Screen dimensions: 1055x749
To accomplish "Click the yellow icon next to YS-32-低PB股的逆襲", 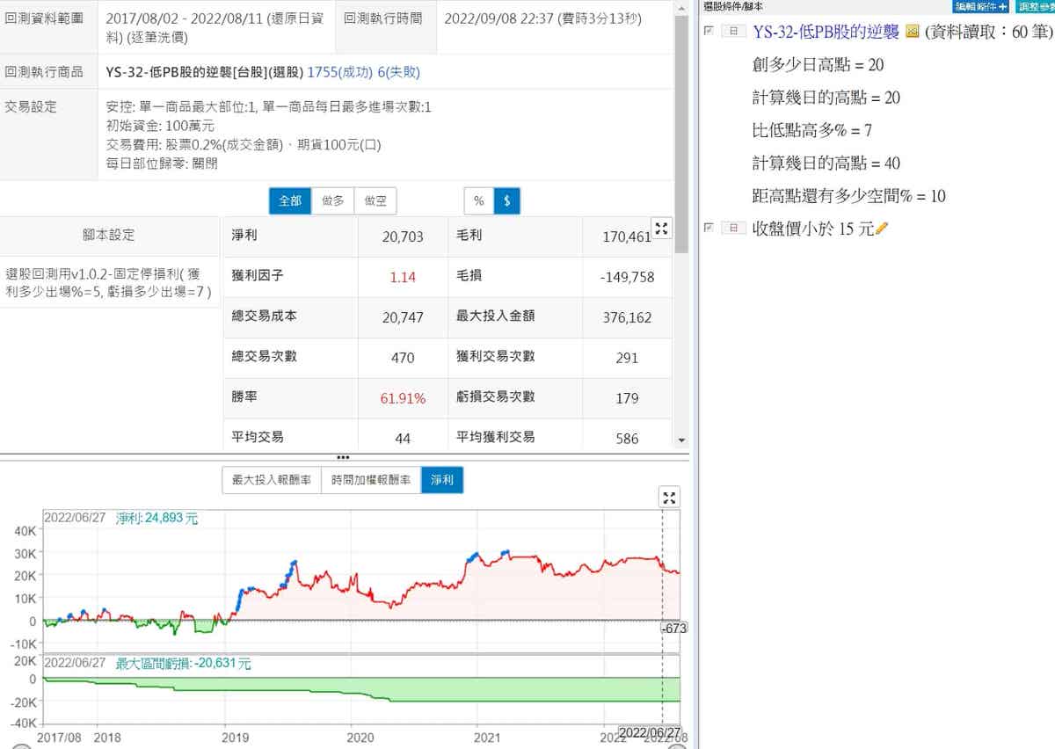I will click(x=912, y=32).
